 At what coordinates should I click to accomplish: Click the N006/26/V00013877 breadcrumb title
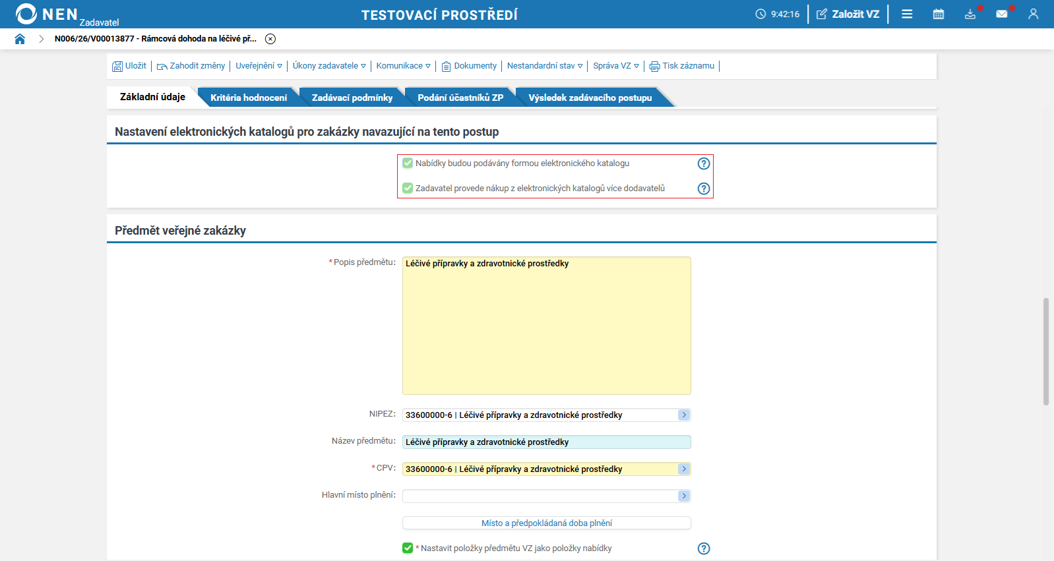click(156, 39)
